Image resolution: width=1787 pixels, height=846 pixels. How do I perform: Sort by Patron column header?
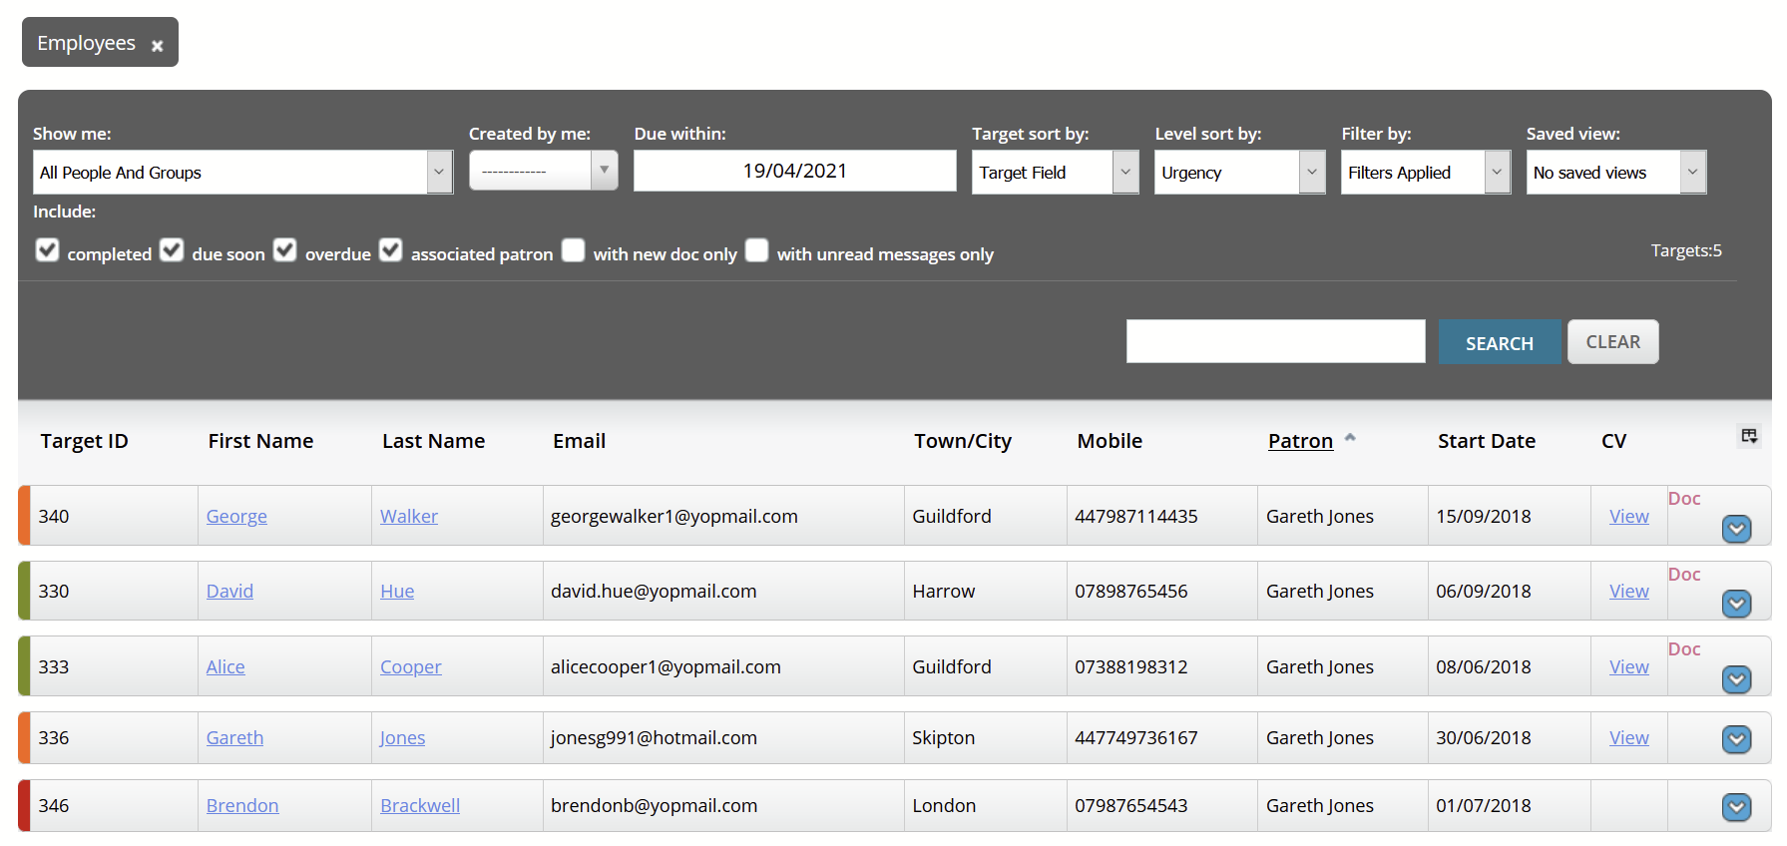(x=1300, y=441)
